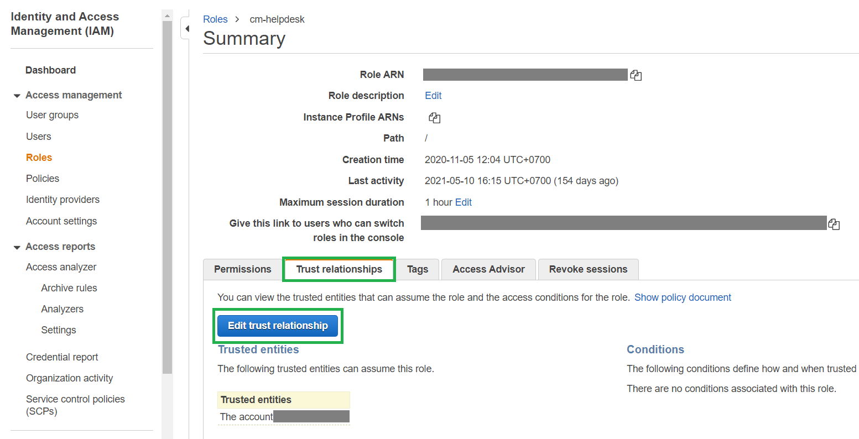Collapse the Access management section
This screenshot has width=859, height=439.
17,95
